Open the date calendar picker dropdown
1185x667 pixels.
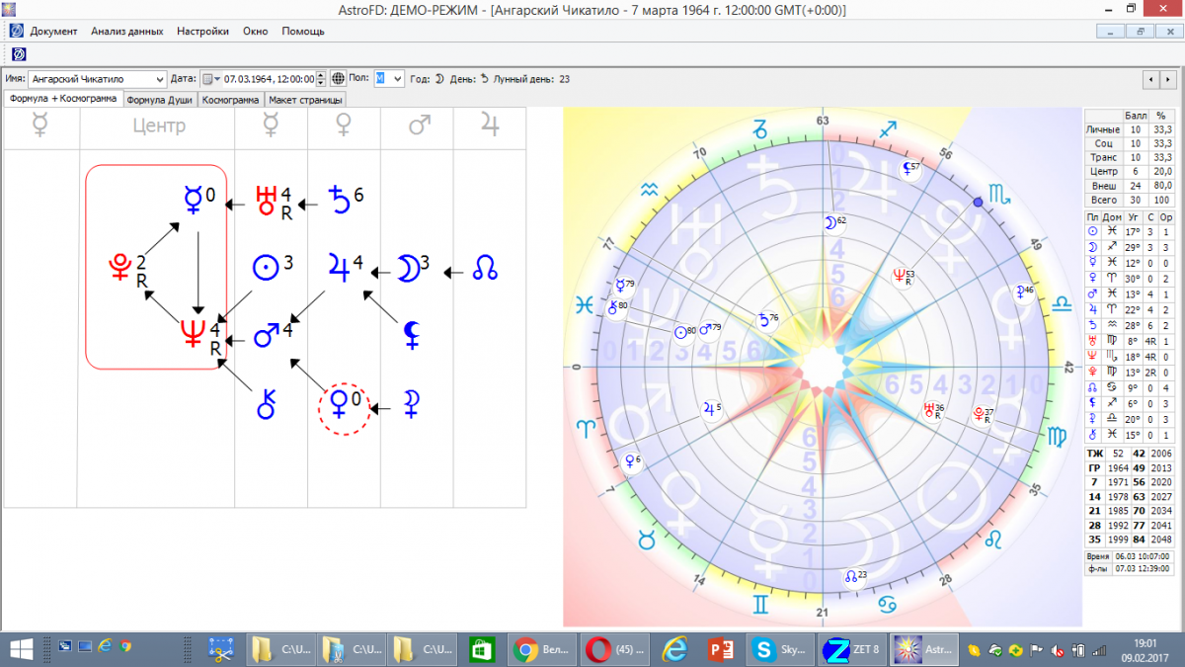coord(211,79)
